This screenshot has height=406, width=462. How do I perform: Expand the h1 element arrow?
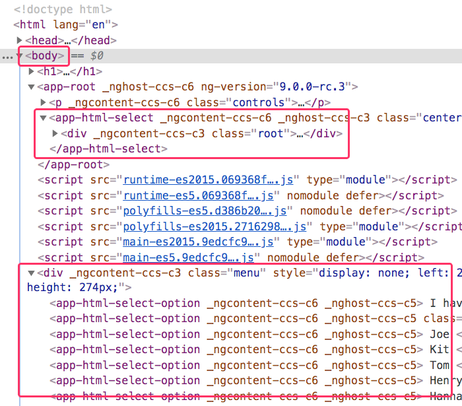point(31,71)
